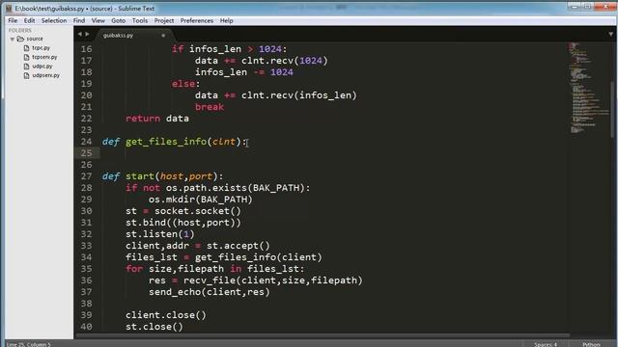Click 'st.close()' on line 40
The height and width of the screenshot is (347, 618).
click(154, 327)
